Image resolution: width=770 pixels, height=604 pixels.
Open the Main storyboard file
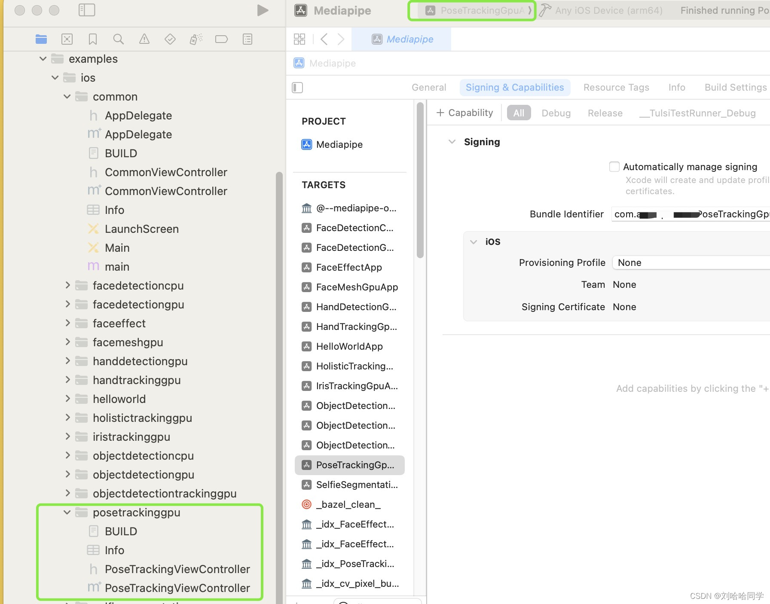tap(109, 248)
